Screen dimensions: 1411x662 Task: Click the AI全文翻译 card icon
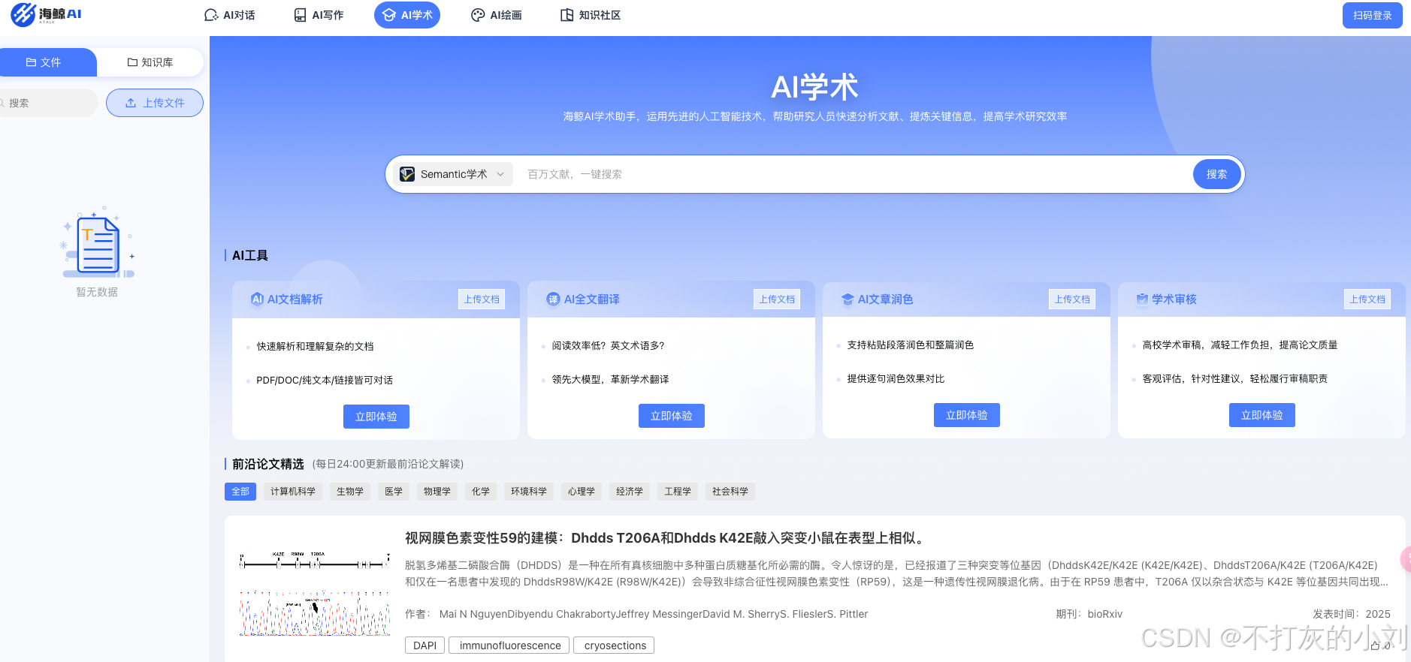coord(553,299)
